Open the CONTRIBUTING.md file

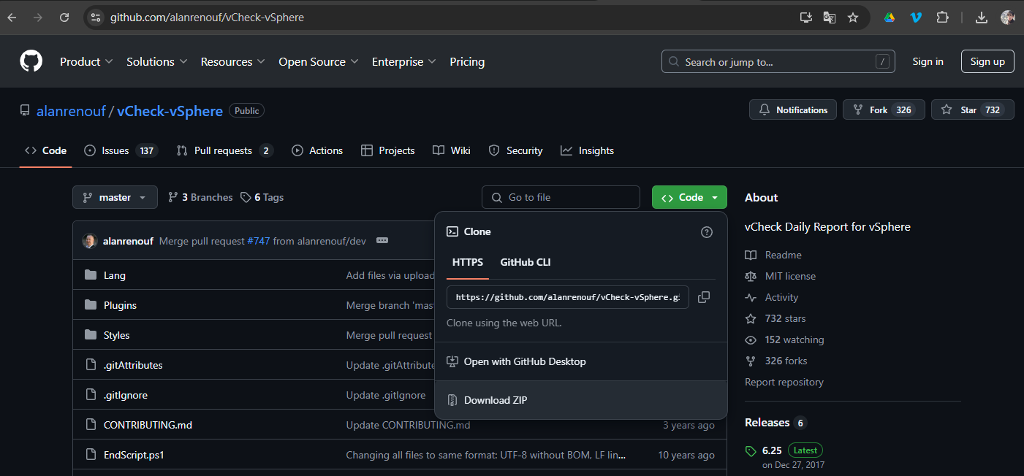click(148, 425)
